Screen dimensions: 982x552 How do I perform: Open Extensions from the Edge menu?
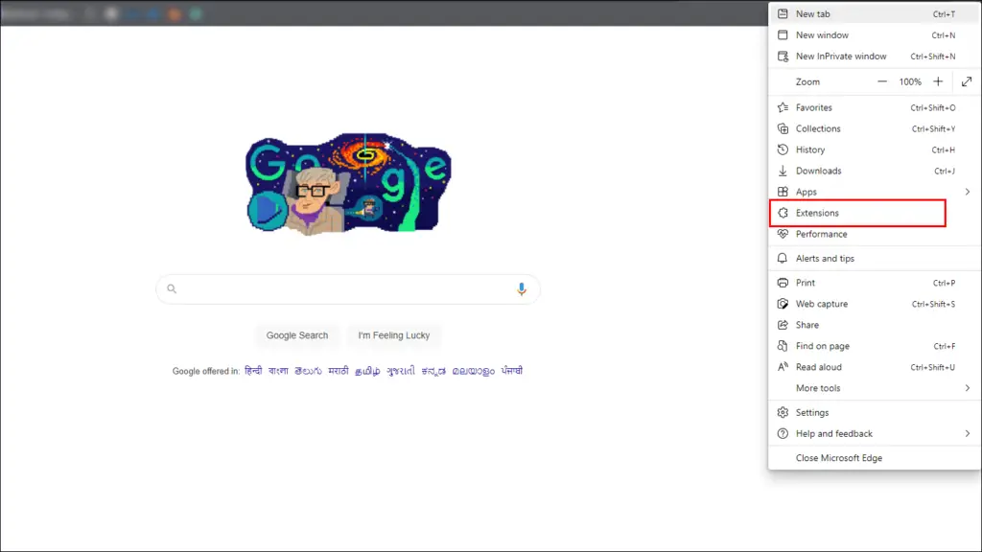pyautogui.click(x=857, y=213)
